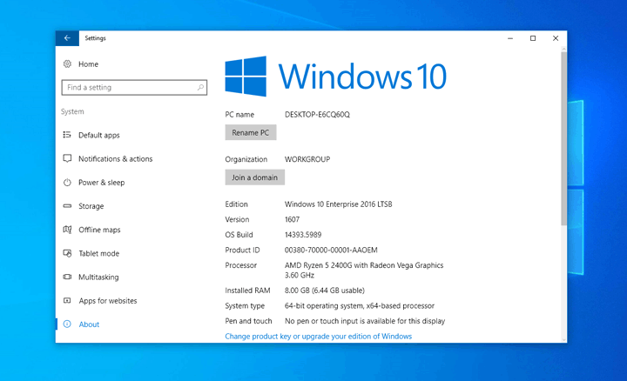Click the Multitasking icon
Viewport: 627px width, 381px height.
[67, 277]
